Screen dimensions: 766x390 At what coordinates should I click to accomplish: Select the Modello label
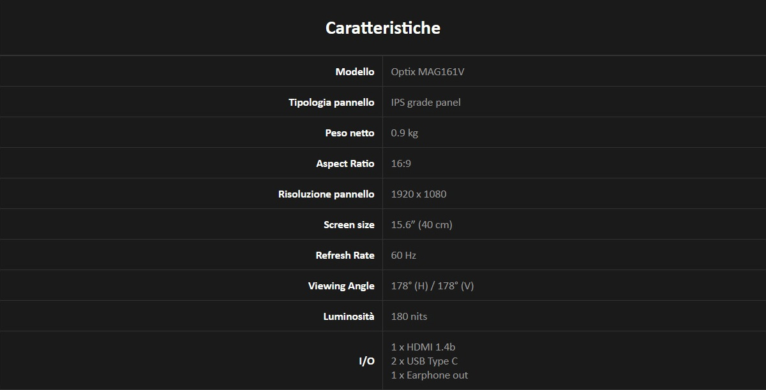click(355, 71)
